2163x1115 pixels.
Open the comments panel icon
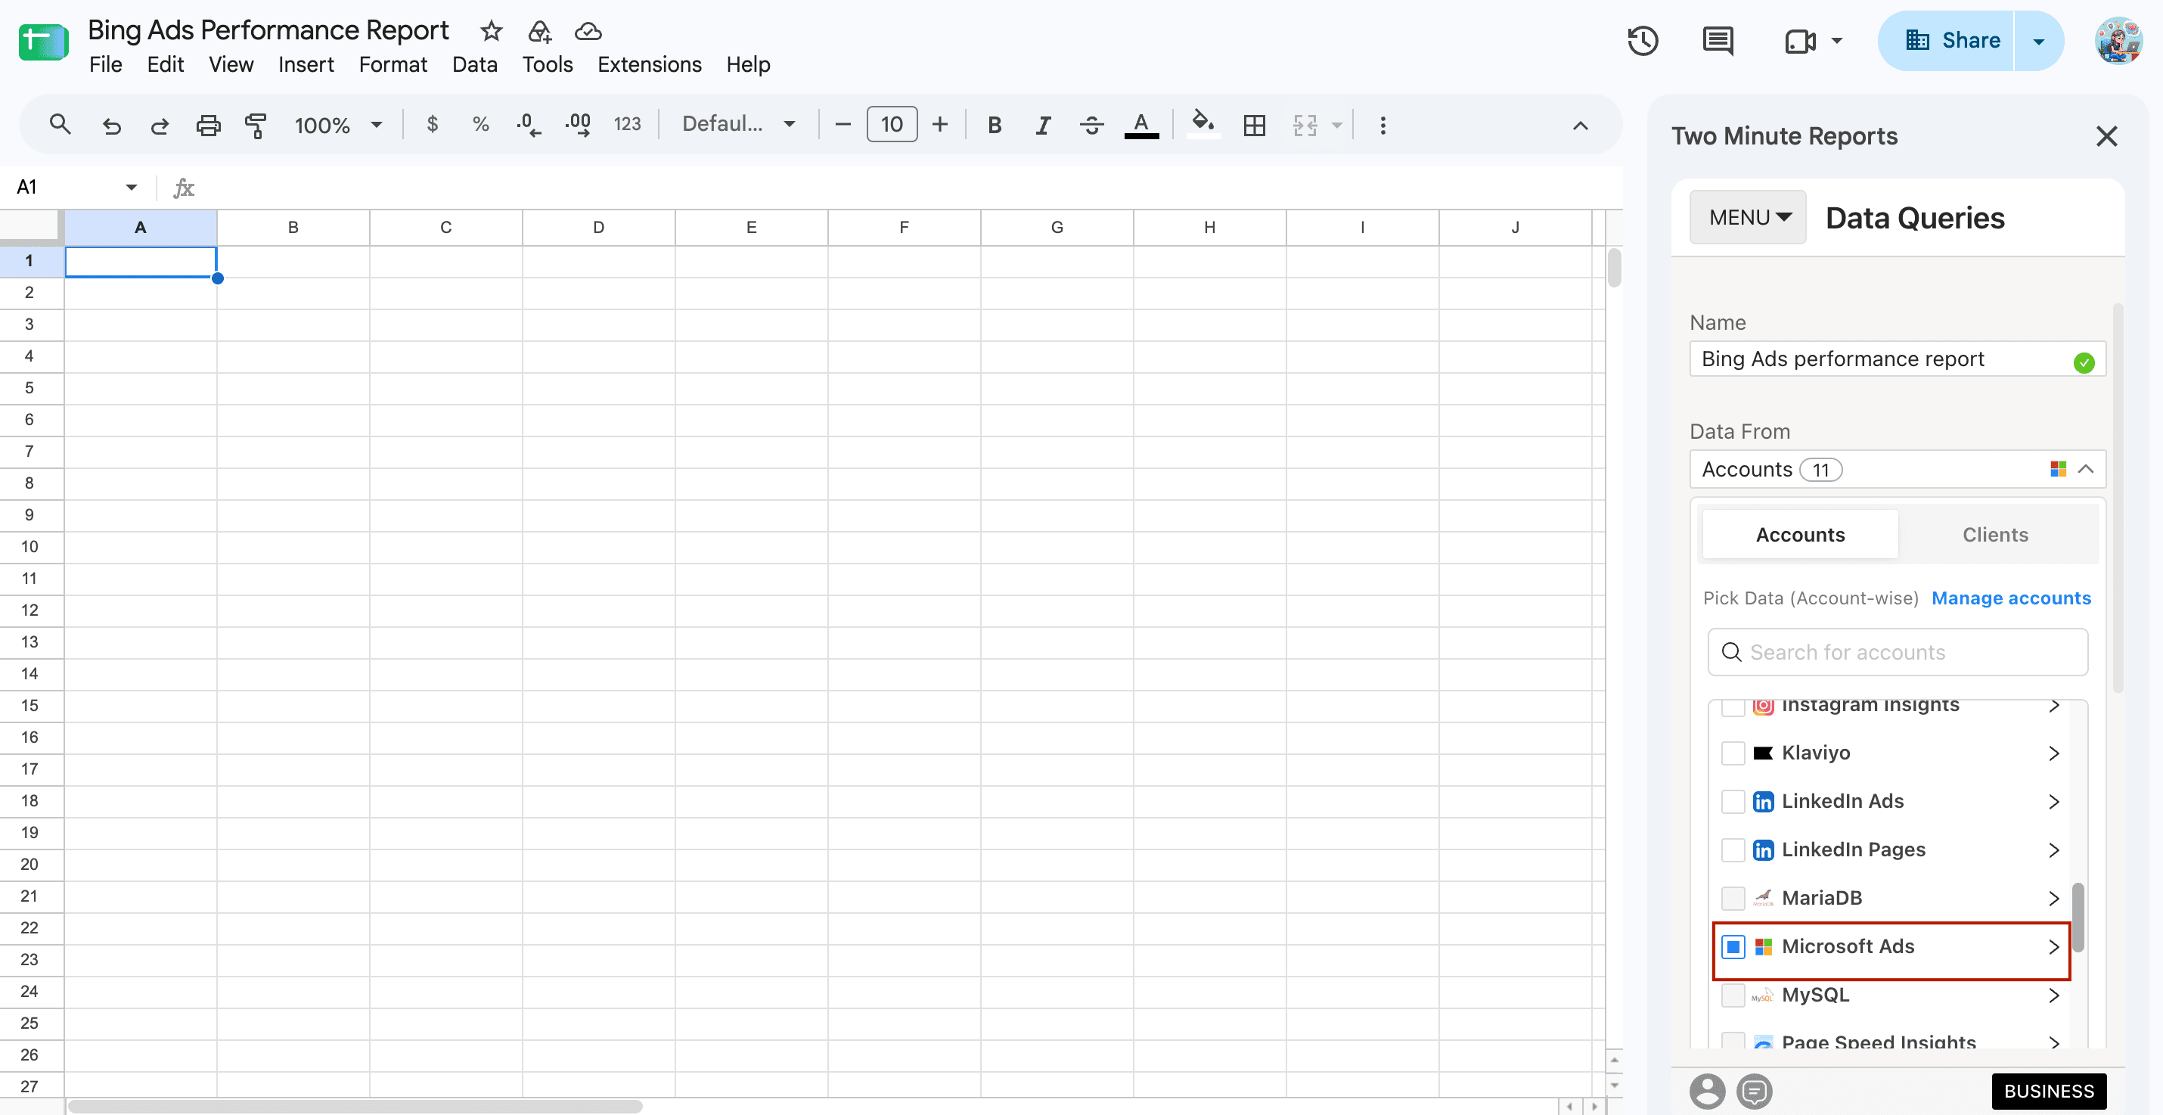coord(1718,40)
